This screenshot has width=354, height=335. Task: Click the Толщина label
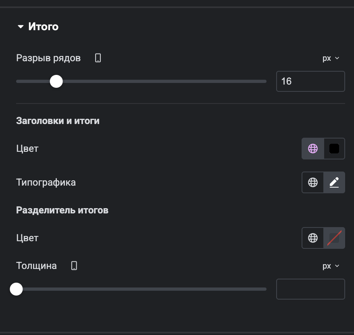click(36, 266)
